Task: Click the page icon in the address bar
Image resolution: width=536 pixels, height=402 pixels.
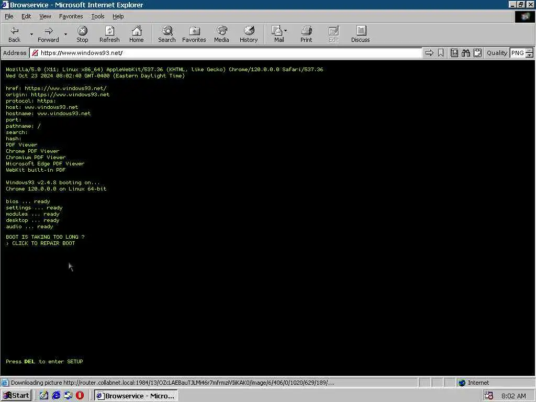Action: [x=35, y=53]
